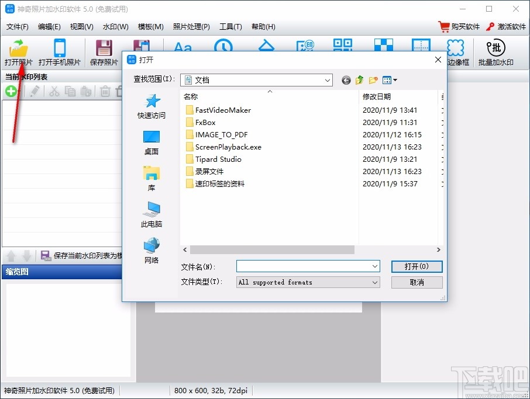Select Network (网络) in sidebar
Screen dimensions: 530x399
pos(152,251)
